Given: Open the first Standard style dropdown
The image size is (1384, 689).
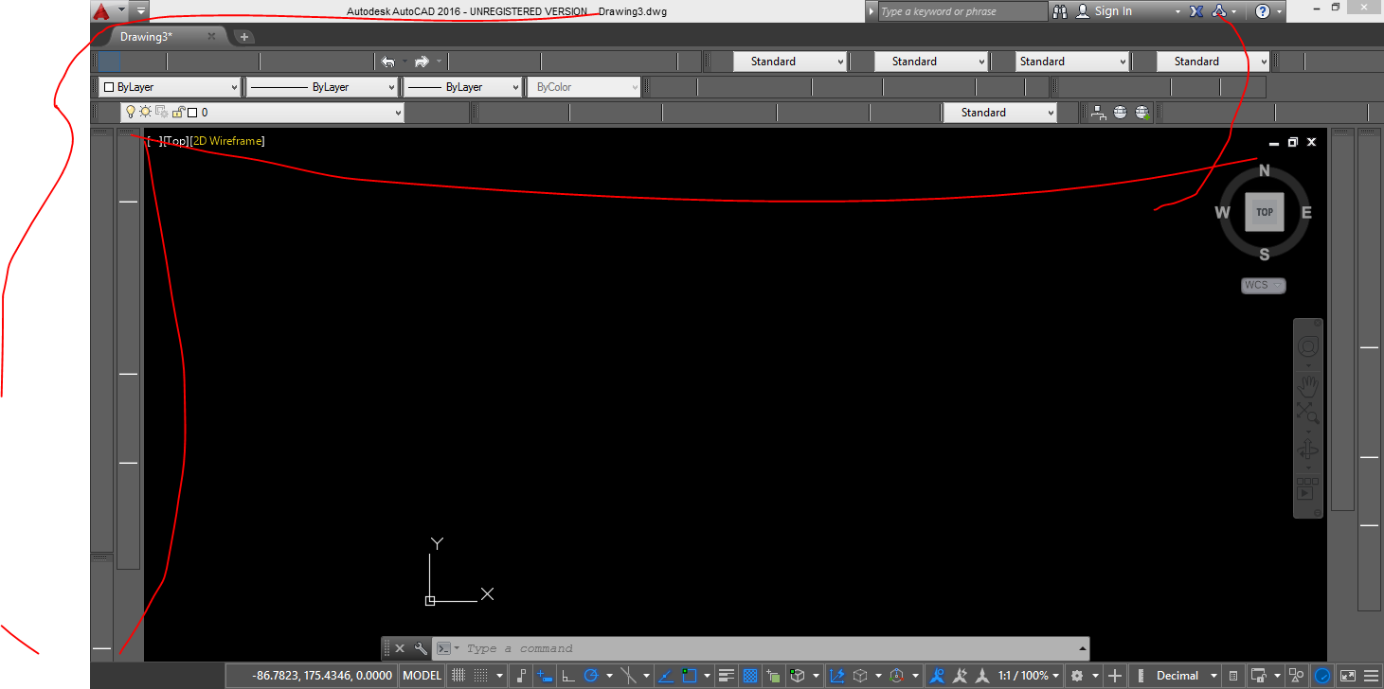Looking at the screenshot, I should coord(789,62).
